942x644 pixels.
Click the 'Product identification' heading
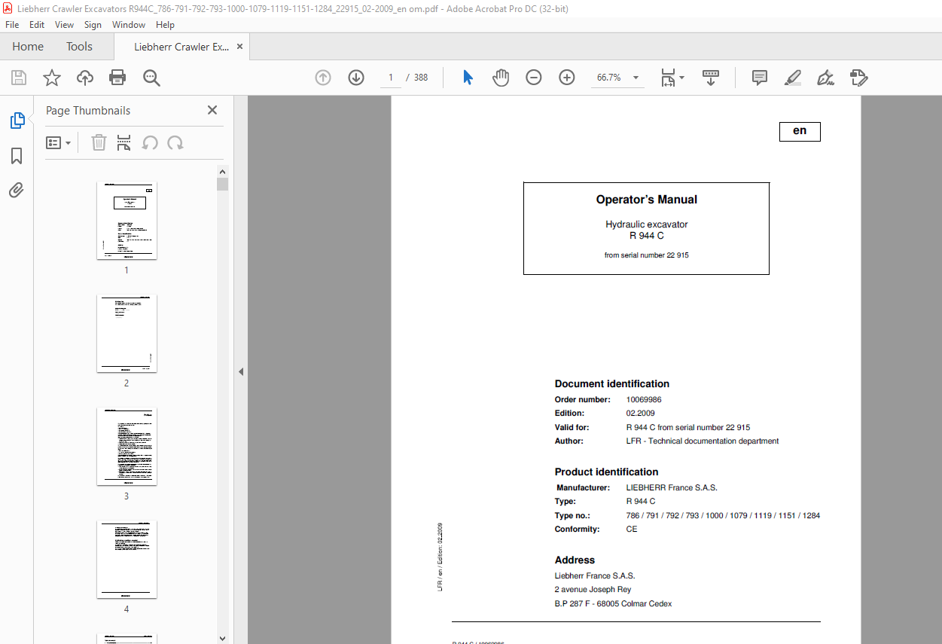click(x=606, y=472)
